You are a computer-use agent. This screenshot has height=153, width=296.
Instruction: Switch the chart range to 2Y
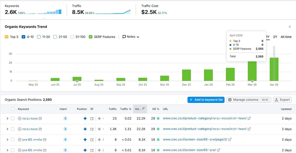click(x=275, y=37)
